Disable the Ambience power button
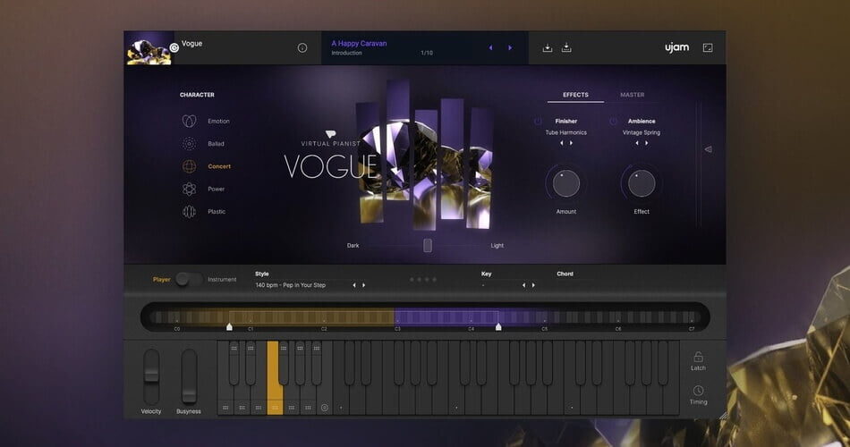 point(613,121)
